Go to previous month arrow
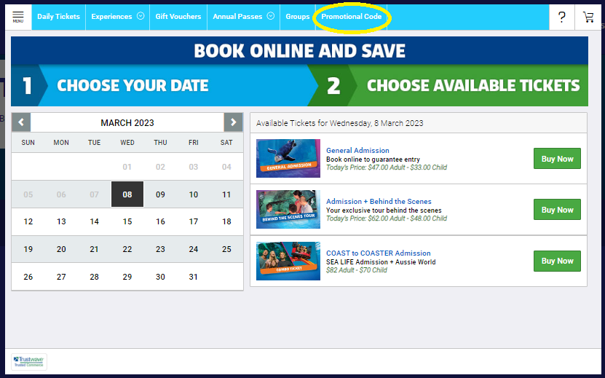 point(21,122)
